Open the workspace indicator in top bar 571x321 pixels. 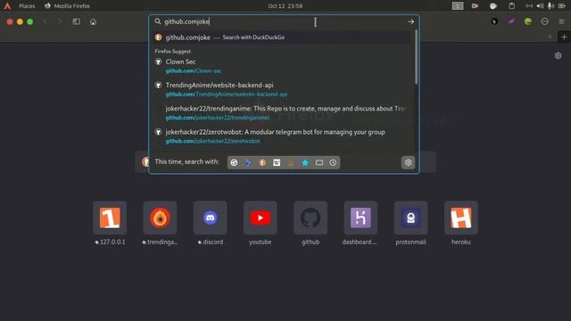pyautogui.click(x=458, y=6)
